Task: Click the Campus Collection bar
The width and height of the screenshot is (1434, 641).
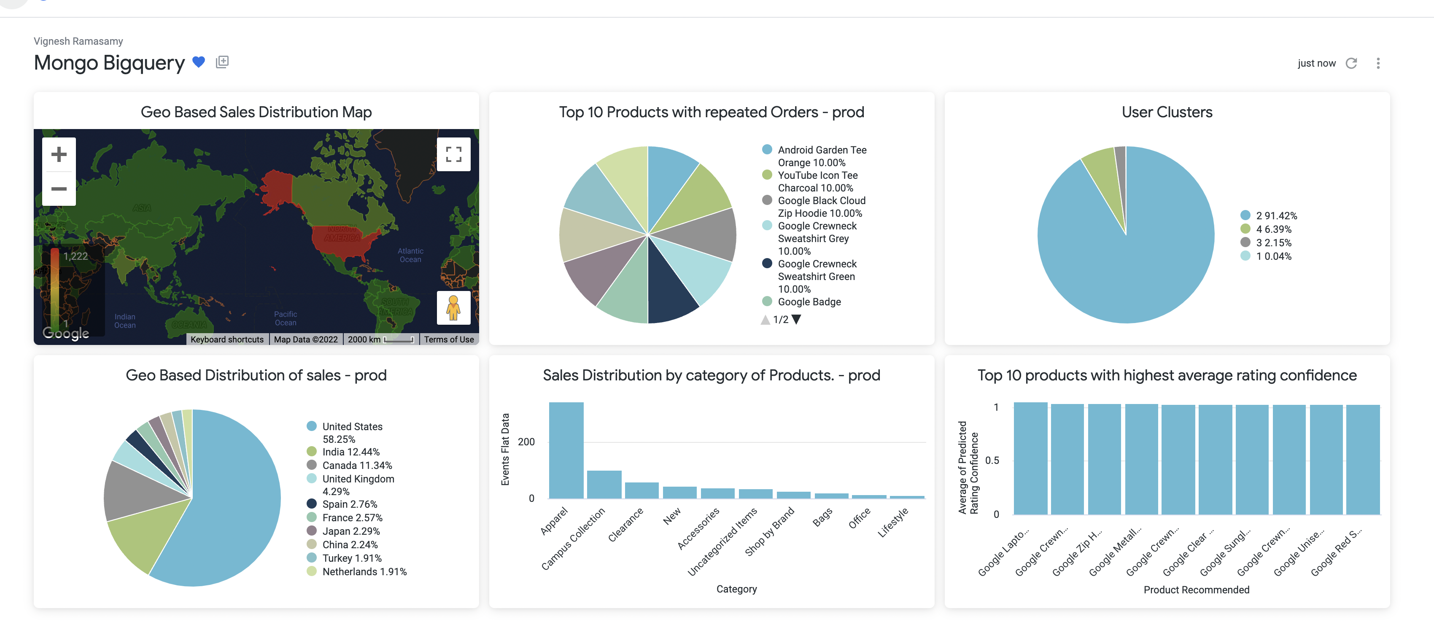Action: (x=604, y=484)
